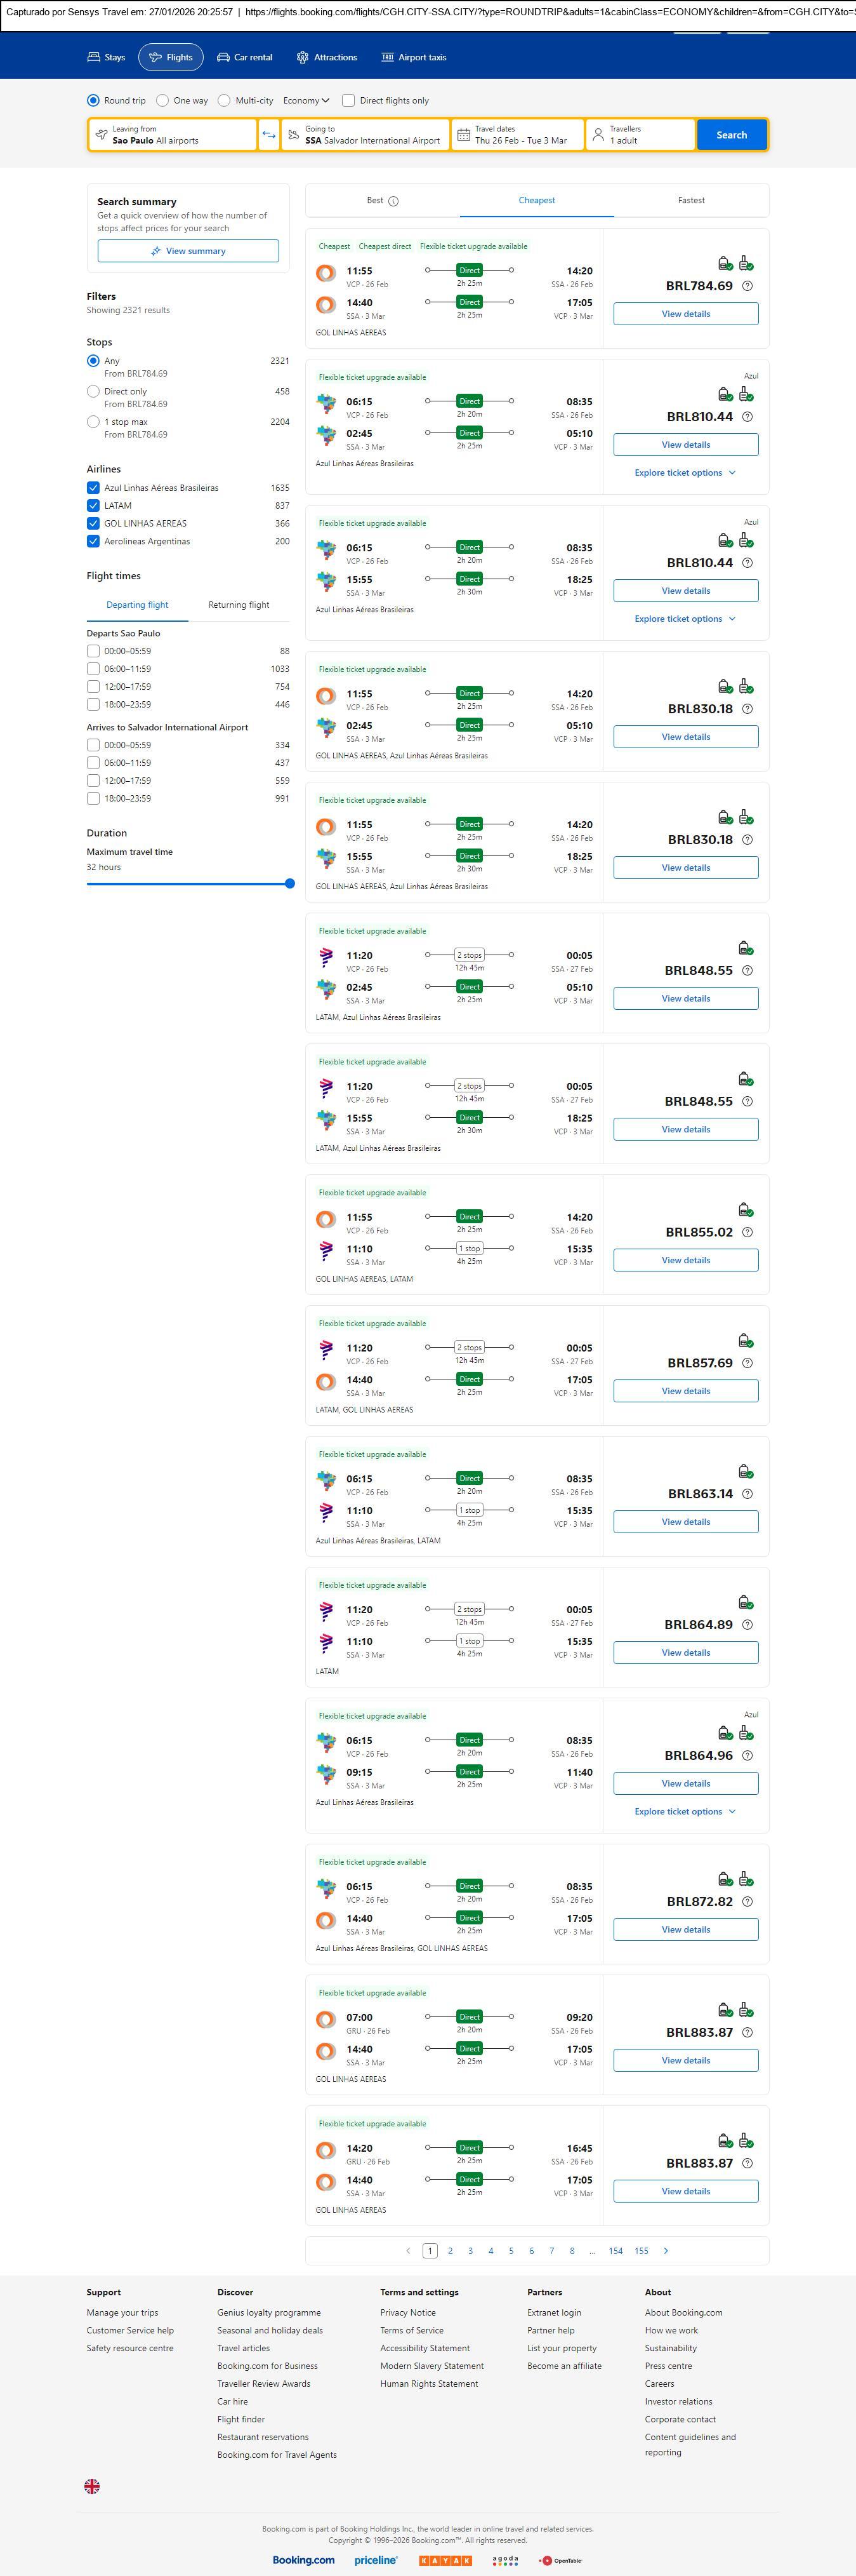Select the One way radio button
This screenshot has height=2576, width=856.
point(163,101)
